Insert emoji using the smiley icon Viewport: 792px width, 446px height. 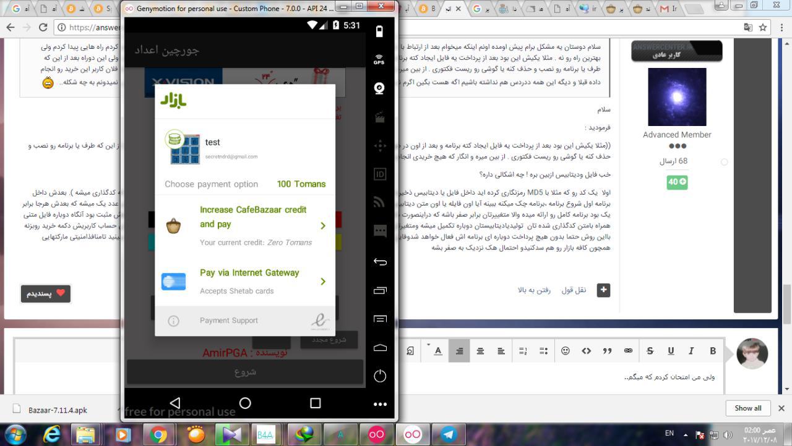point(565,351)
